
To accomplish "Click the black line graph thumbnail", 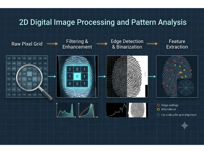I will [116, 110].
